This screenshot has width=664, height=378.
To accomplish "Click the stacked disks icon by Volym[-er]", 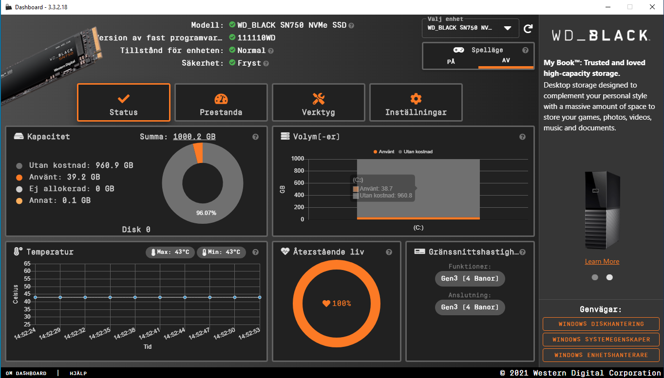I will tap(285, 136).
